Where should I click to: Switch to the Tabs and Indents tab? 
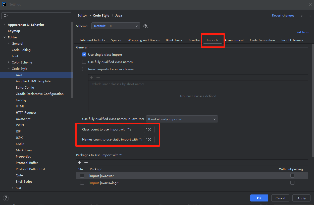tap(92, 40)
